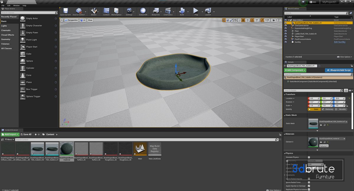Image resolution: width=354 pixels, height=191 pixels.
Task: Click the Datasmith toolbar icon
Action: (143, 11)
